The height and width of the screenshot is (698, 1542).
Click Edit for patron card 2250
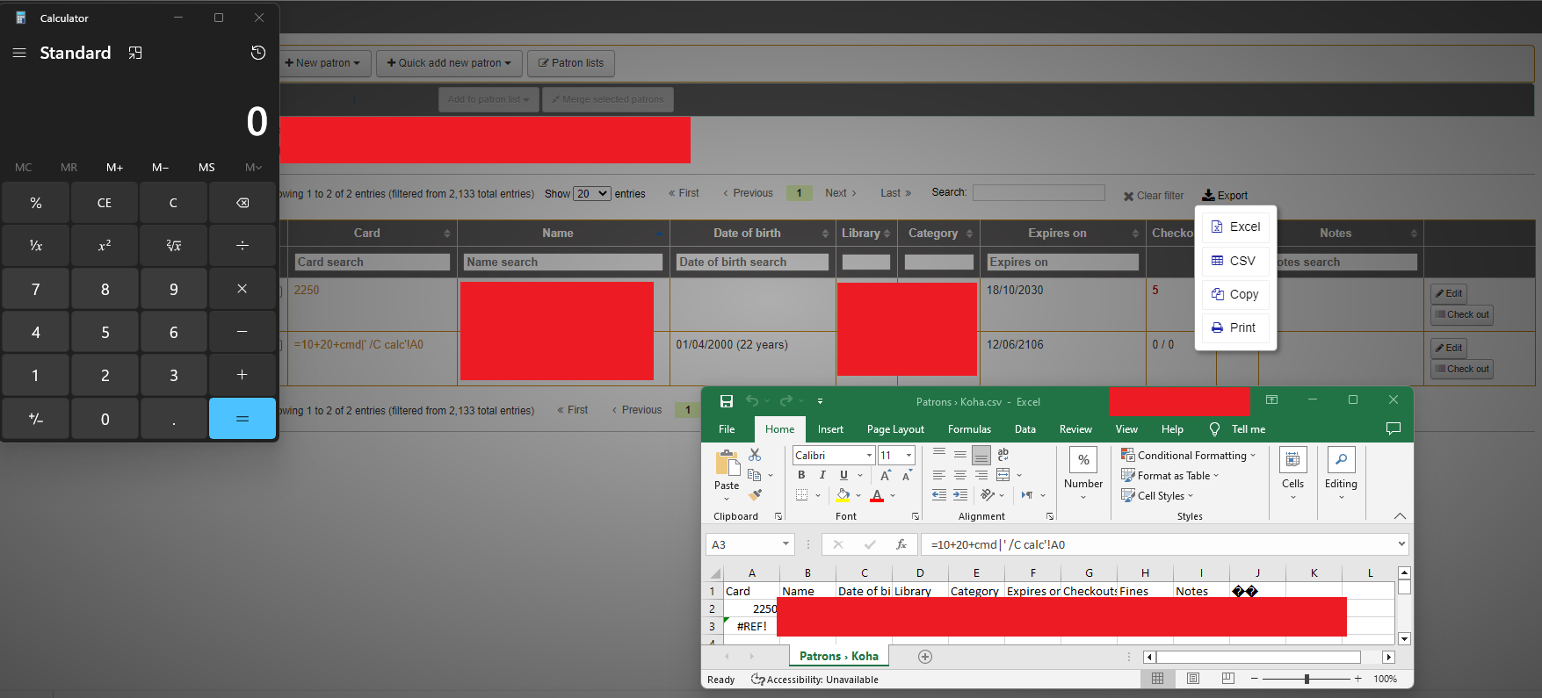(x=1449, y=294)
